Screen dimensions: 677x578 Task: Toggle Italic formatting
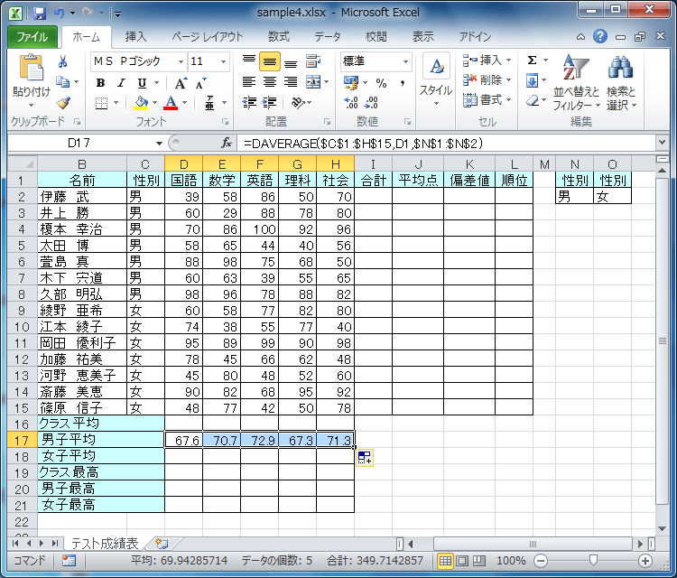click(x=121, y=82)
